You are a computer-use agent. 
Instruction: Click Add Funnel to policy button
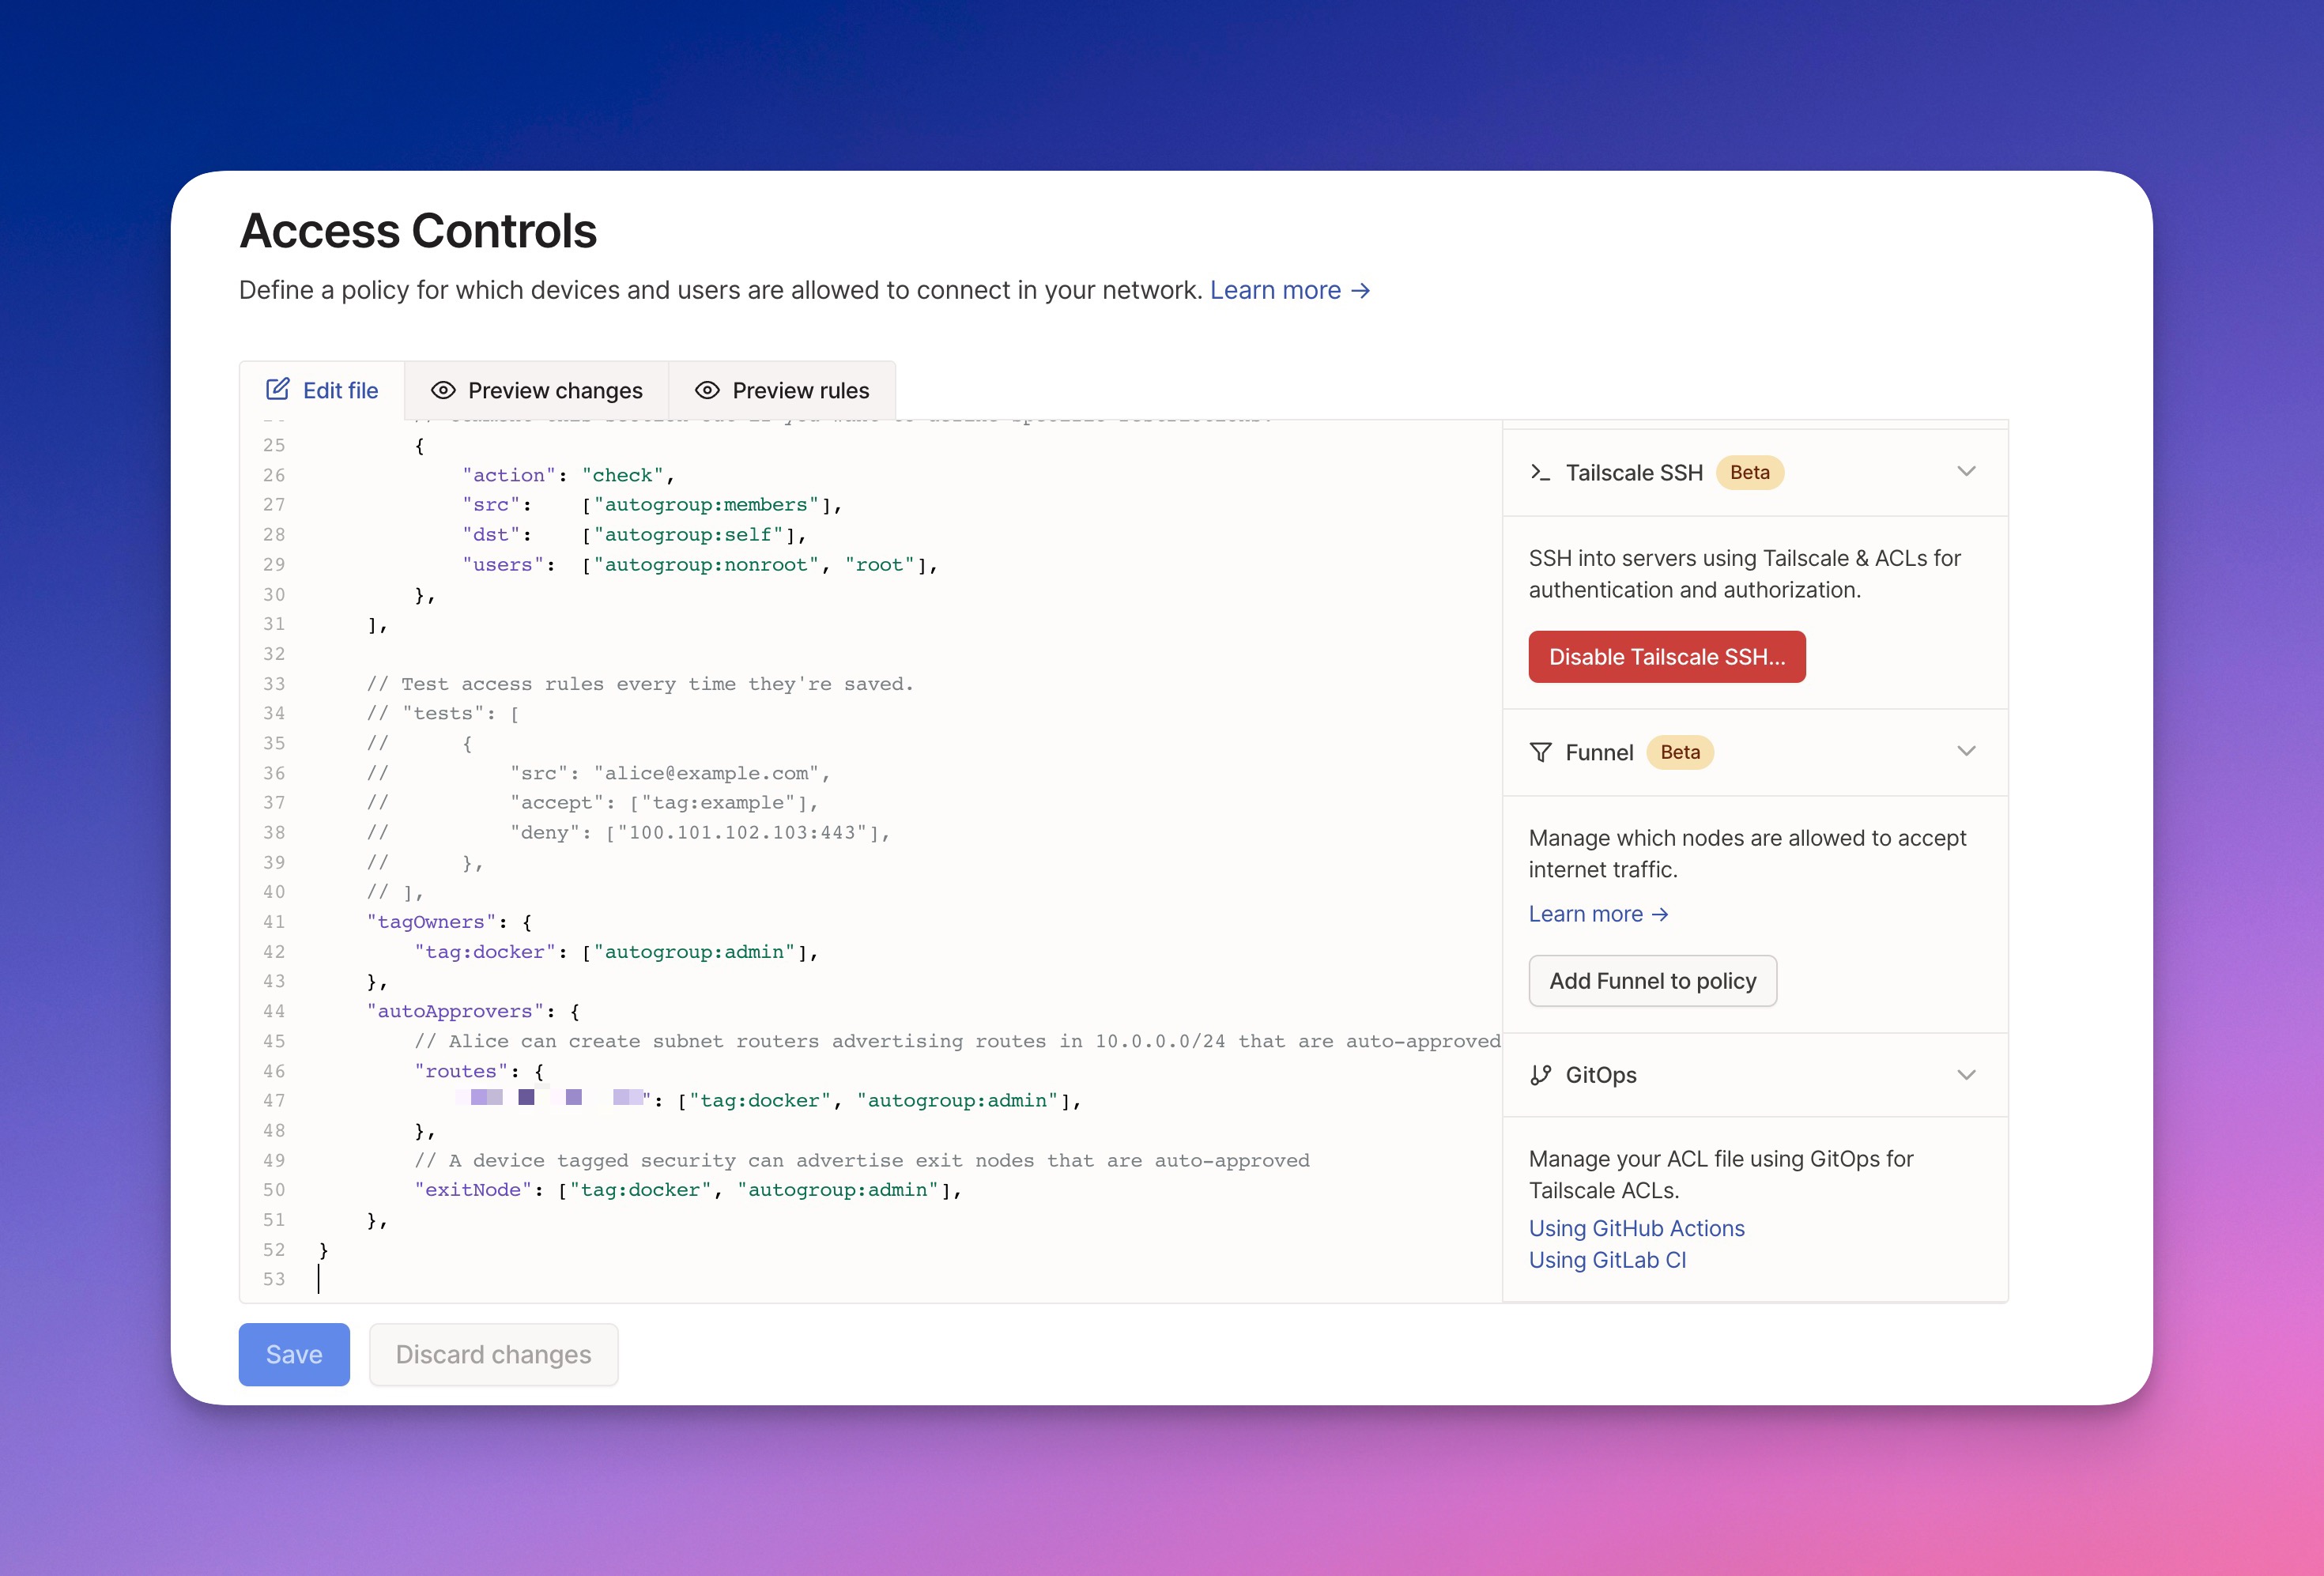1652,981
